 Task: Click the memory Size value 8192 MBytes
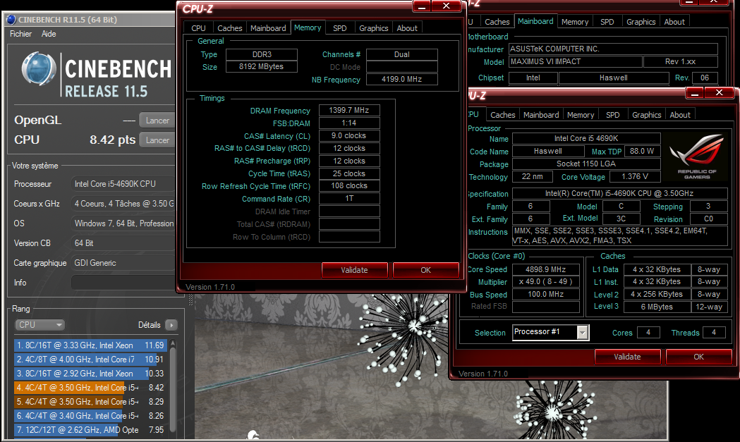click(x=262, y=66)
